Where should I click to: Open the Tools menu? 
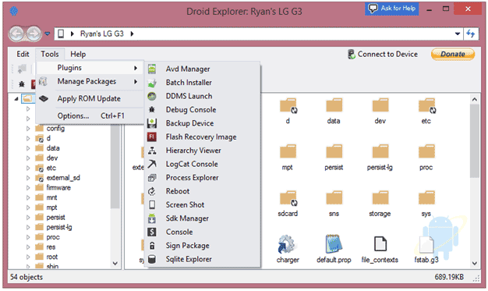[x=50, y=54]
